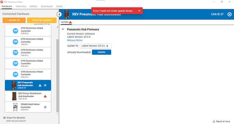234x124 pixels.
Task: Dismiss the red error notification
Action: tap(139, 11)
